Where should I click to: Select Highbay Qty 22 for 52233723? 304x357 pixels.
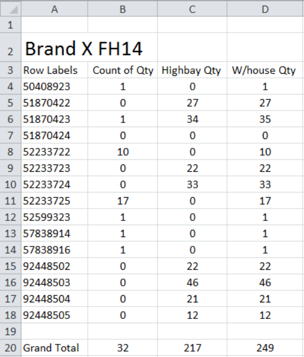pyautogui.click(x=192, y=168)
